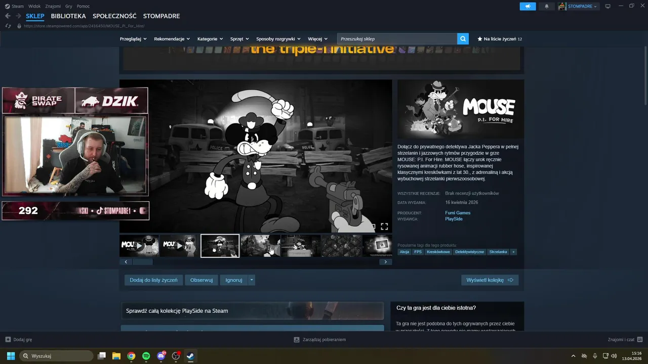Image resolution: width=648 pixels, height=364 pixels.
Task: Click the plus button next to tags
Action: 513,252
